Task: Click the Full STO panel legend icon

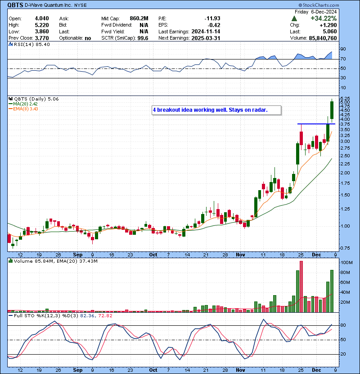Action: click(x=10, y=315)
